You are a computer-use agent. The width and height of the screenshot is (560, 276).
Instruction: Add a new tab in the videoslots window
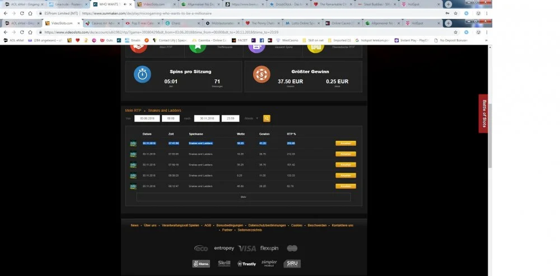click(x=448, y=23)
